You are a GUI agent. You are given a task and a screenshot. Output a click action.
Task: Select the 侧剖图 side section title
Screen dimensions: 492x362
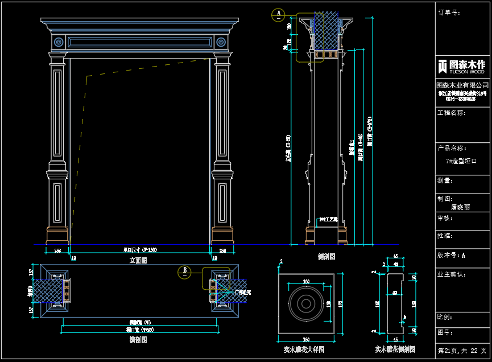click(326, 257)
